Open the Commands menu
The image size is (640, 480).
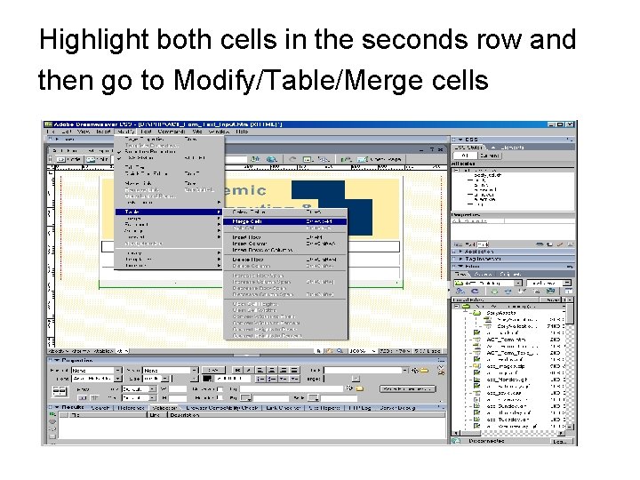click(x=172, y=132)
